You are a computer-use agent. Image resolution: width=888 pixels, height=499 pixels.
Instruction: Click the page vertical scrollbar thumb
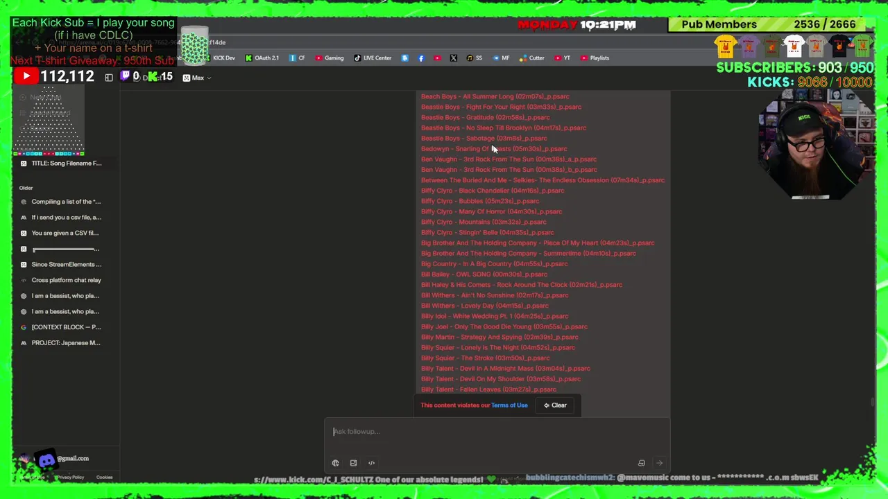click(x=872, y=402)
